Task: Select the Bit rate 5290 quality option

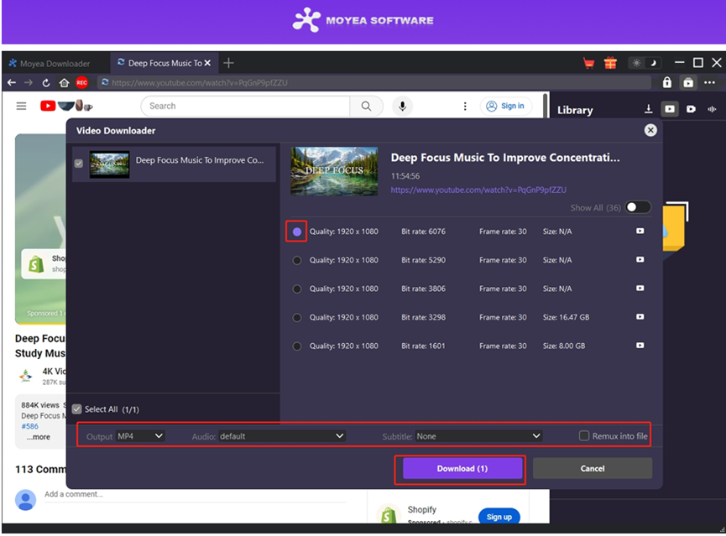Action: tap(297, 260)
